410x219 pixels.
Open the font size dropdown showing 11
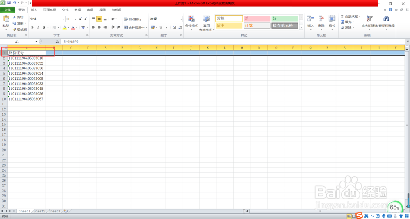tap(76, 19)
